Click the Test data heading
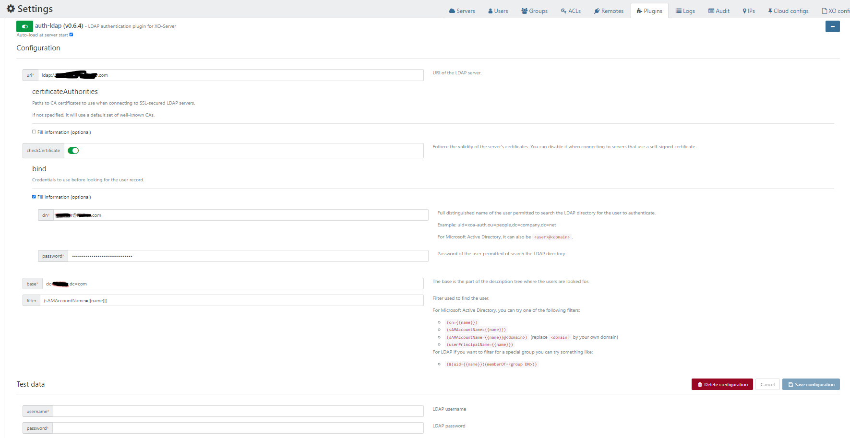This screenshot has width=850, height=438. point(31,384)
